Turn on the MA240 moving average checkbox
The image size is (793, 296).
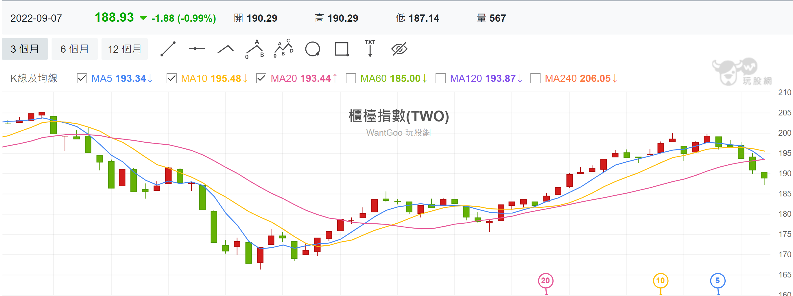[535, 78]
